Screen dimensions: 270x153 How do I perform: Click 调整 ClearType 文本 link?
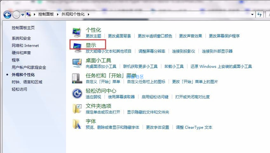[194, 127]
